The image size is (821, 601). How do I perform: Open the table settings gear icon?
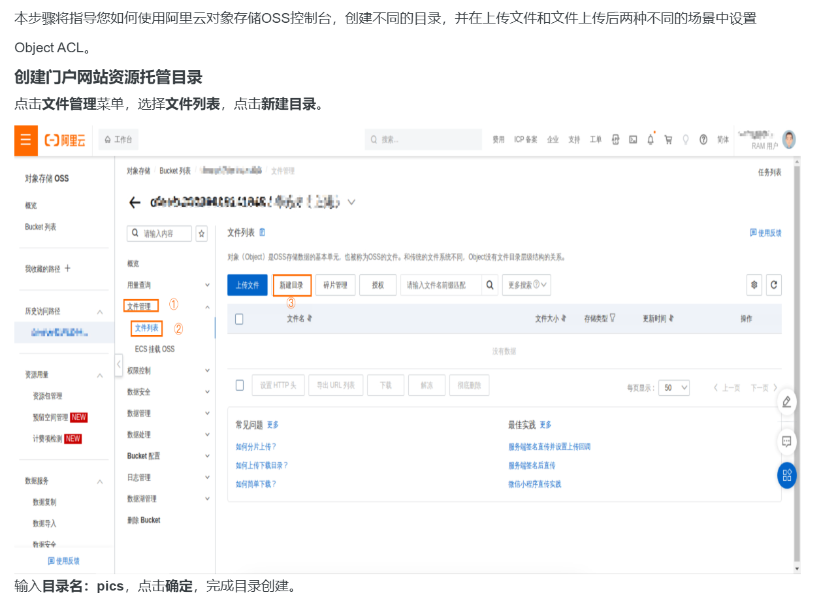(x=754, y=285)
